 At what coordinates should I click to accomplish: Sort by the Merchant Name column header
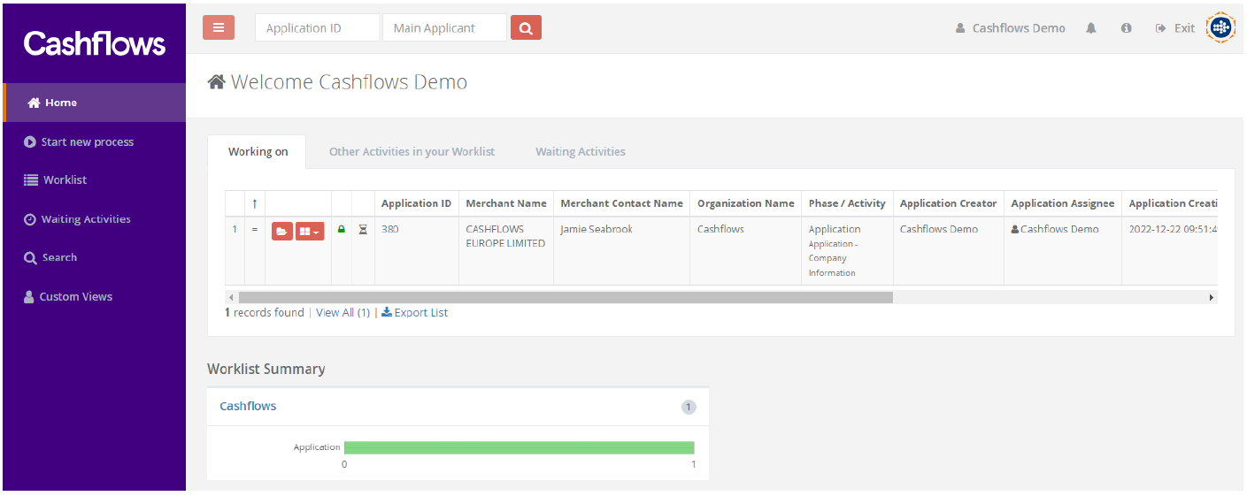(x=506, y=203)
